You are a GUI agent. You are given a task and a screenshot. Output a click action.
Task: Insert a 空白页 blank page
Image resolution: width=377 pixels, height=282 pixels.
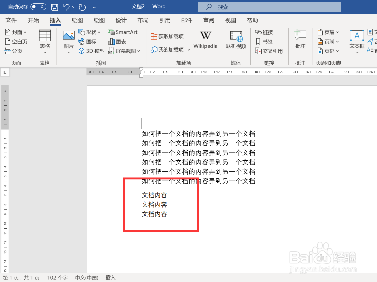tap(16, 42)
